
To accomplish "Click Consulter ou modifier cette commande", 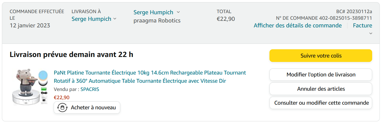I will pos(321,103).
